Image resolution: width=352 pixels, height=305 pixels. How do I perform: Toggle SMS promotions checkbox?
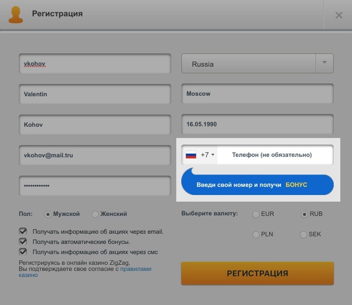(x=23, y=252)
